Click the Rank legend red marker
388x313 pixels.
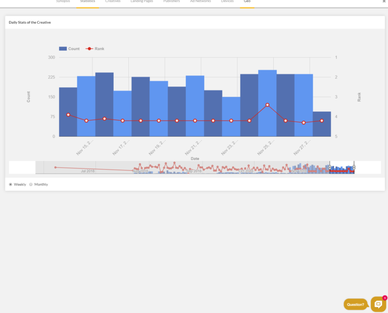(x=89, y=48)
